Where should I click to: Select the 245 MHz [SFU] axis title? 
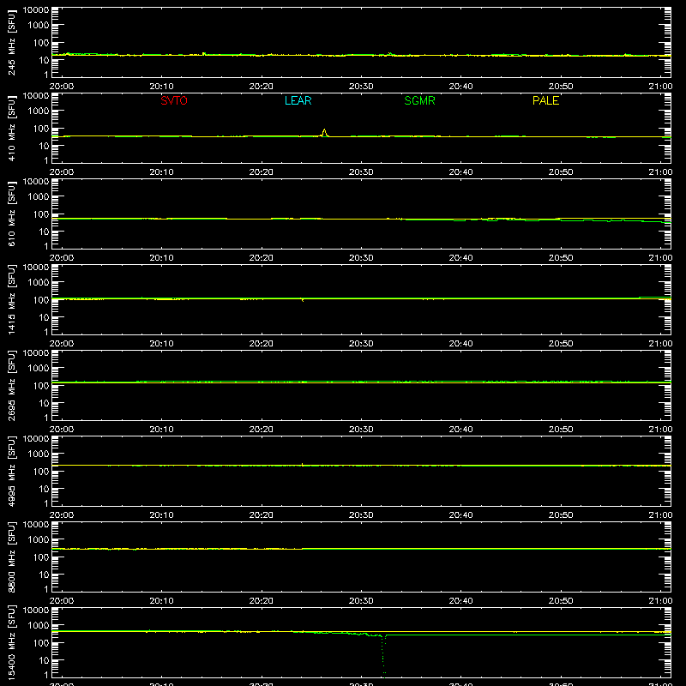tap(11, 42)
